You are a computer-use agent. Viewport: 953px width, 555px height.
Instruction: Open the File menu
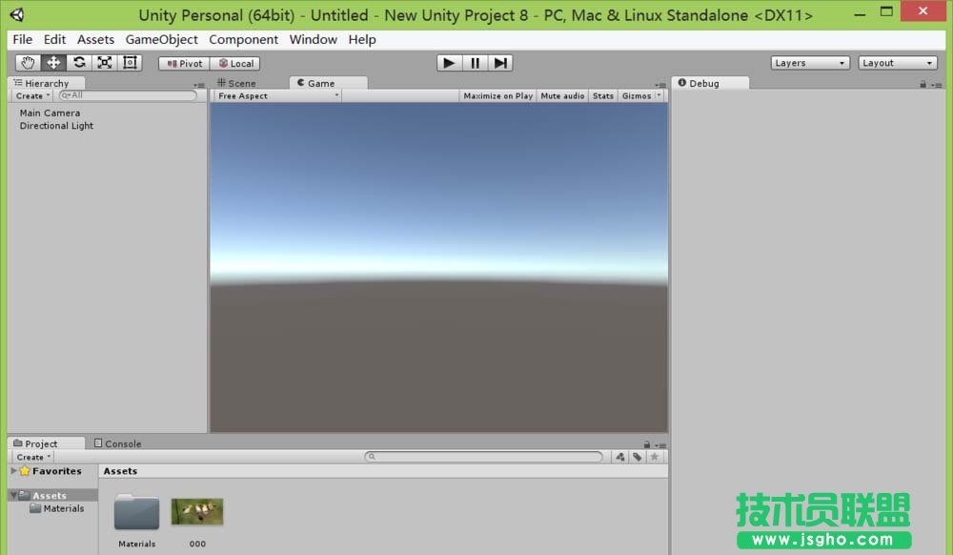[23, 39]
